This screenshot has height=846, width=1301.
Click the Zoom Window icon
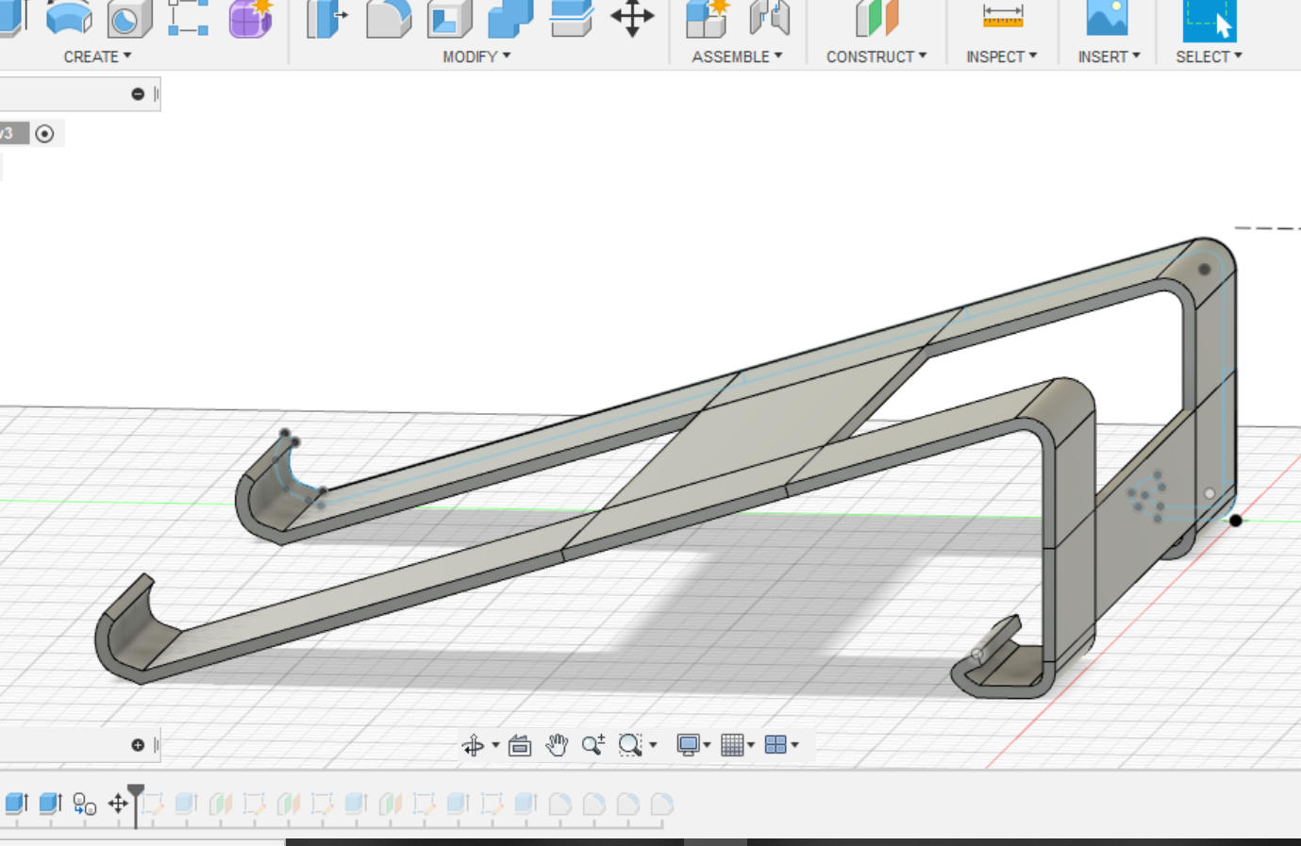pos(630,745)
